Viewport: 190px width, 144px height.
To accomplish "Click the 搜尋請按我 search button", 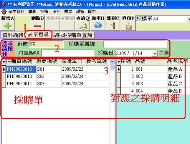I will [x=8, y=49].
